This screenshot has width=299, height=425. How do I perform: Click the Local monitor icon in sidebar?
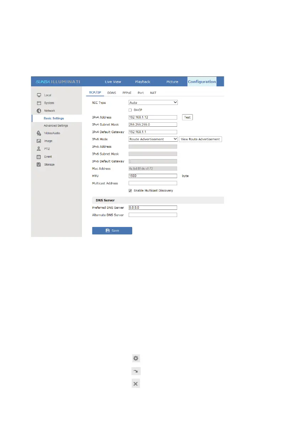click(x=39, y=95)
